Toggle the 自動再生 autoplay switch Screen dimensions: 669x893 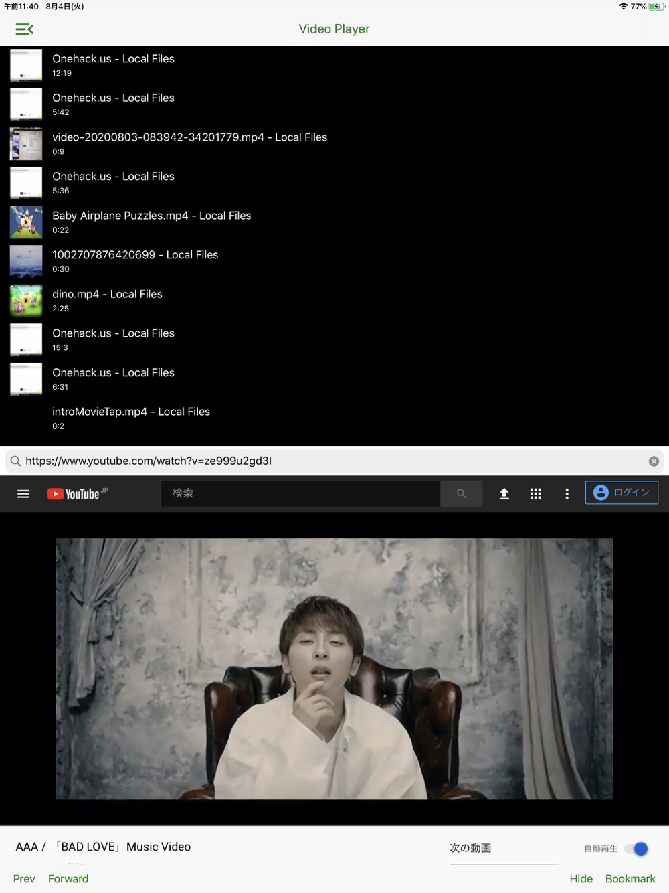636,849
